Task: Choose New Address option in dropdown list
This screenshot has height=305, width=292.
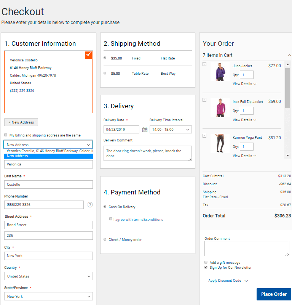Action: [48, 156]
